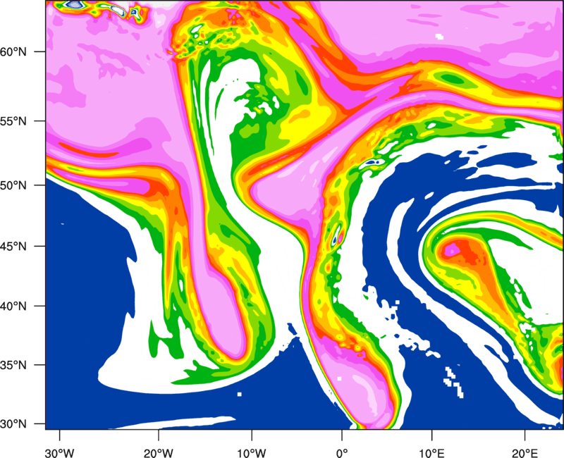The image size is (564, 458).
Task: Click the 20°E longitude label
Action: [525, 453]
